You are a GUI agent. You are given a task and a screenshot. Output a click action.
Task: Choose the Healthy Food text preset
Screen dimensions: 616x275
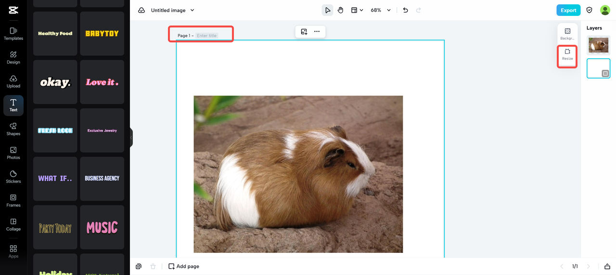pyautogui.click(x=55, y=34)
